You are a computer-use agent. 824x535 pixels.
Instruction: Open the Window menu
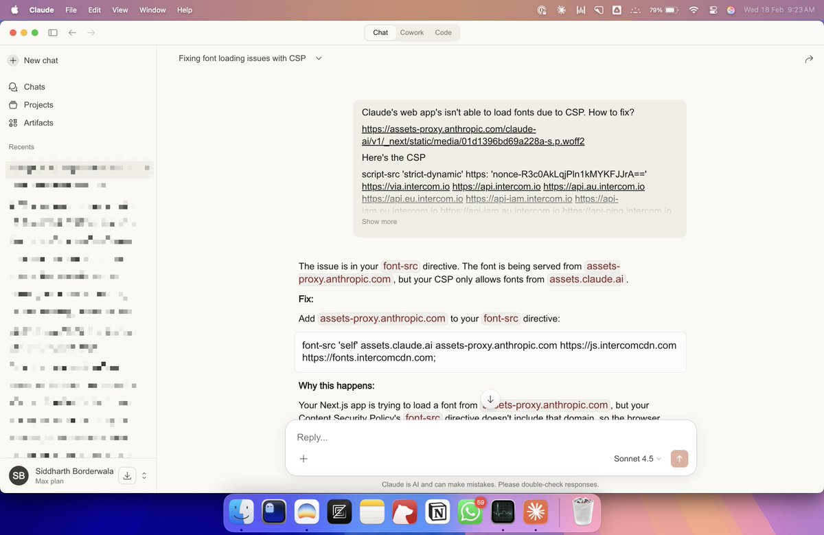pos(152,10)
